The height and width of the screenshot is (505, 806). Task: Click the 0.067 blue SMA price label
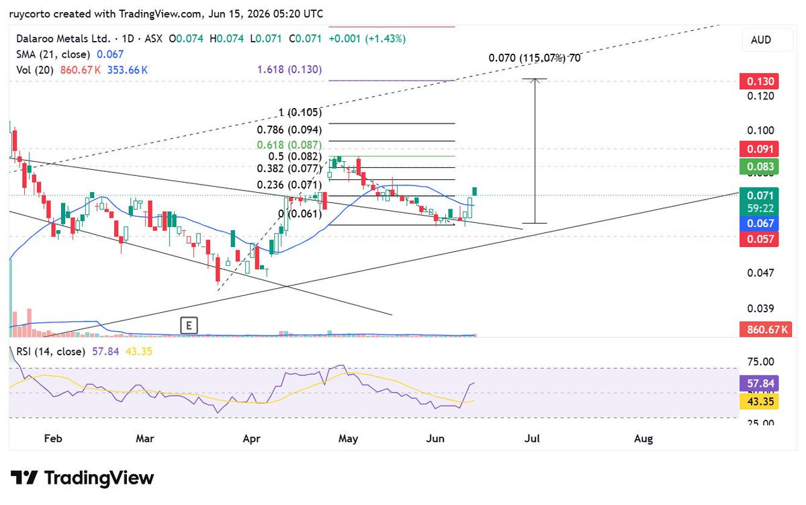[x=758, y=224]
